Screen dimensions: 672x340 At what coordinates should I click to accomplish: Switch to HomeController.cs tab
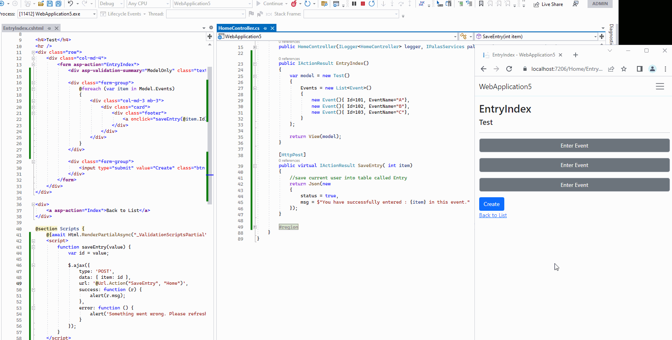pyautogui.click(x=239, y=28)
